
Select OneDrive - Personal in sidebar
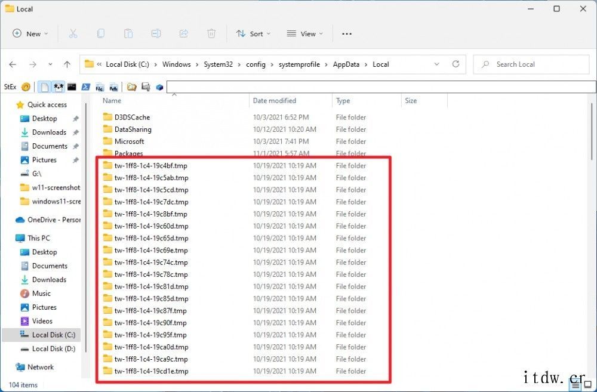click(x=48, y=220)
